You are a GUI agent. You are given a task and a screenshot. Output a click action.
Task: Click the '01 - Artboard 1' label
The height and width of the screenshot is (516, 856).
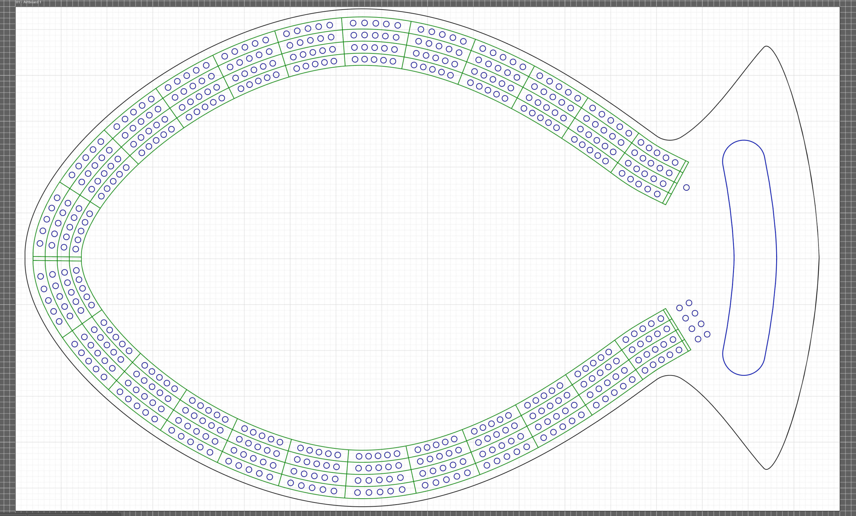pyautogui.click(x=28, y=2)
